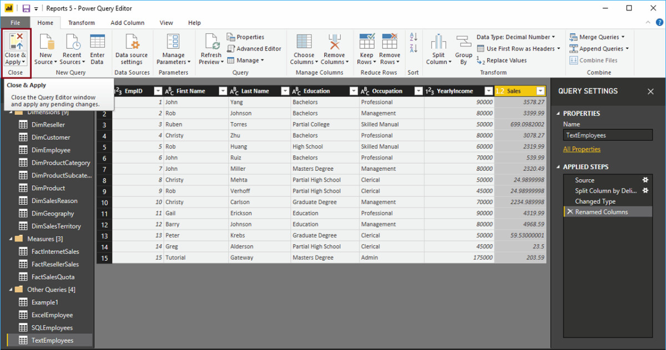Delete the Renamed Columns step via X
Viewport: 666px width, 350px height.
(569, 212)
